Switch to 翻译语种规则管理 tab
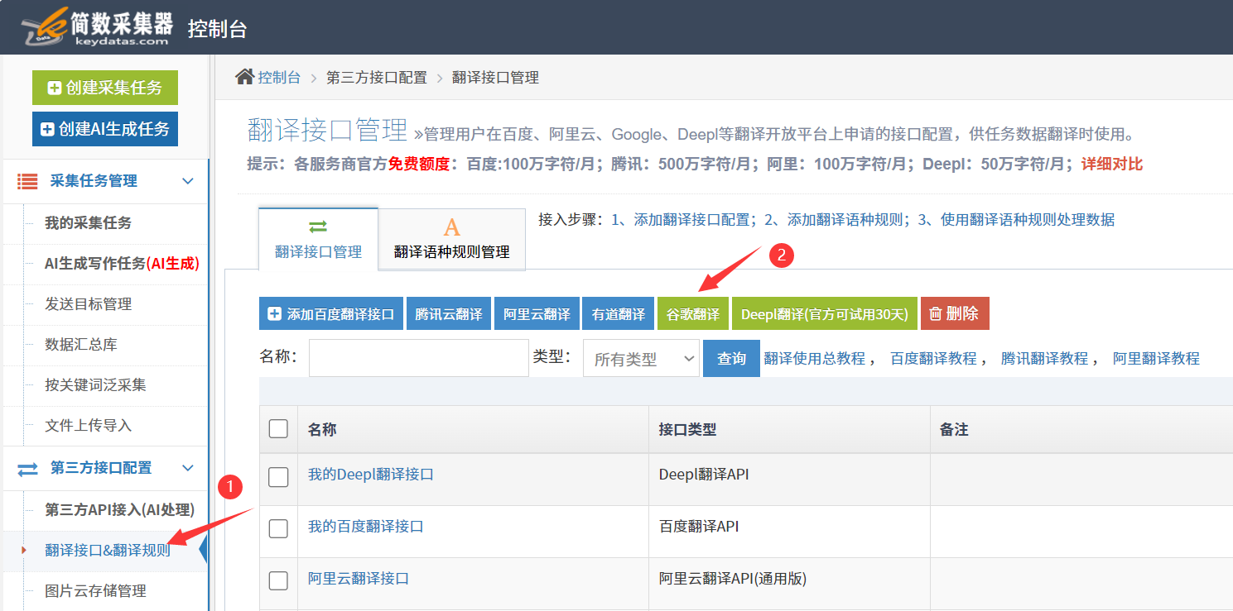 (x=451, y=239)
